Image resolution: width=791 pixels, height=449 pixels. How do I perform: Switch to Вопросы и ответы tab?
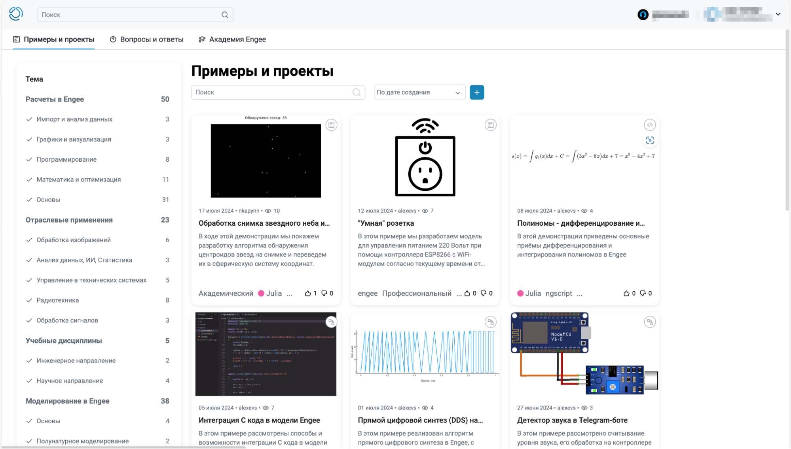[x=147, y=40]
